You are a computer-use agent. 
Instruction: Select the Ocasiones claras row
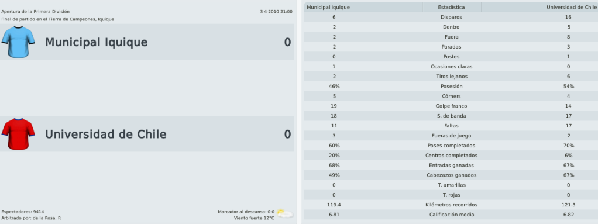pyautogui.click(x=451, y=67)
